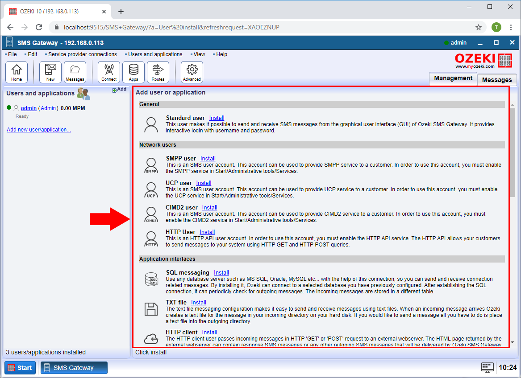Screen dimensions: 521x378
Task: Open the Home toolbar button
Action: tap(17, 72)
